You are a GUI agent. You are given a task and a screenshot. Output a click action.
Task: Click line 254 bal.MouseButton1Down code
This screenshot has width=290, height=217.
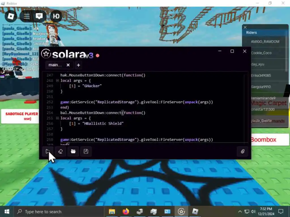(x=103, y=113)
